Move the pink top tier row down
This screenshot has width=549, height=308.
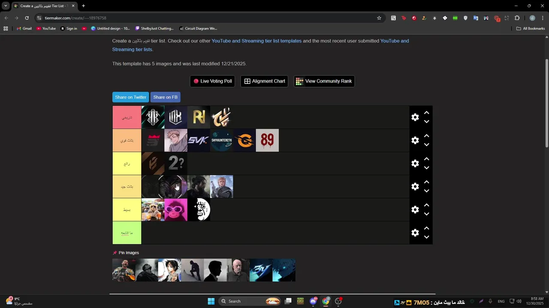click(x=426, y=121)
